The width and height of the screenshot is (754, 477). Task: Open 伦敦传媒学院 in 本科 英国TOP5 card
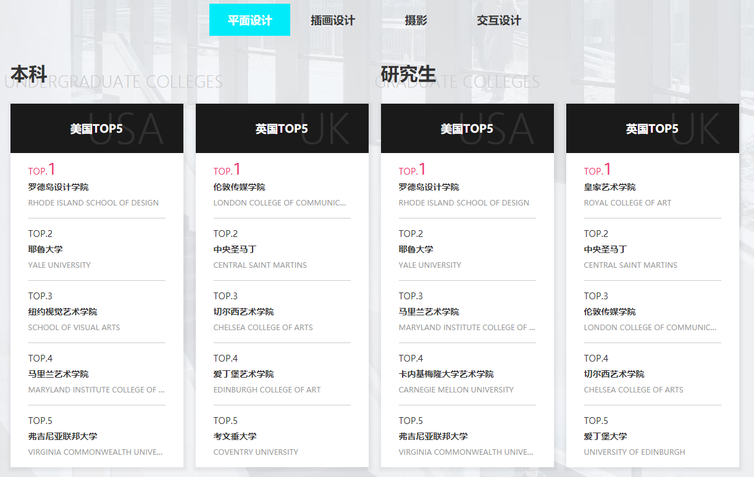(239, 187)
